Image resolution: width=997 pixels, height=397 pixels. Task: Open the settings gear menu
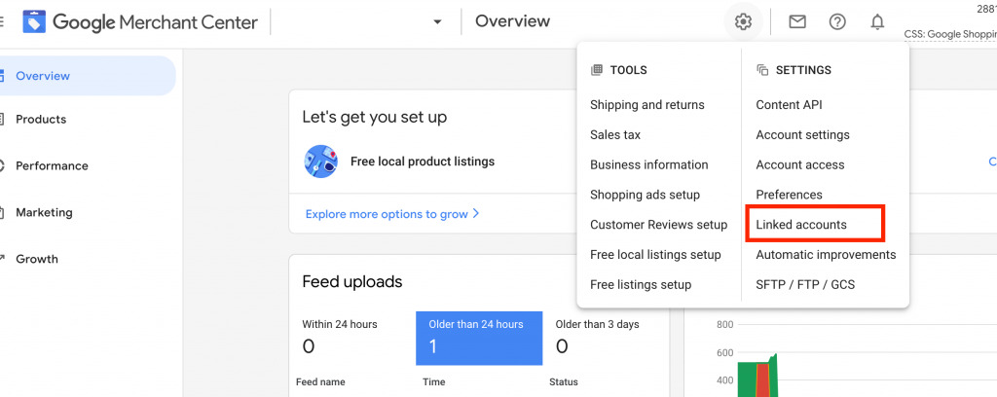(743, 22)
